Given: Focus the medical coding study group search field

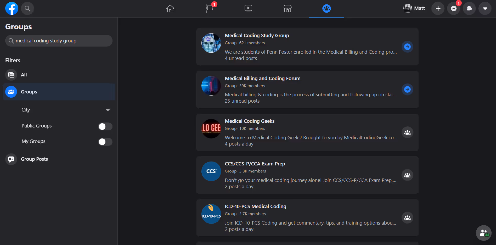Looking at the screenshot, I should (59, 41).
